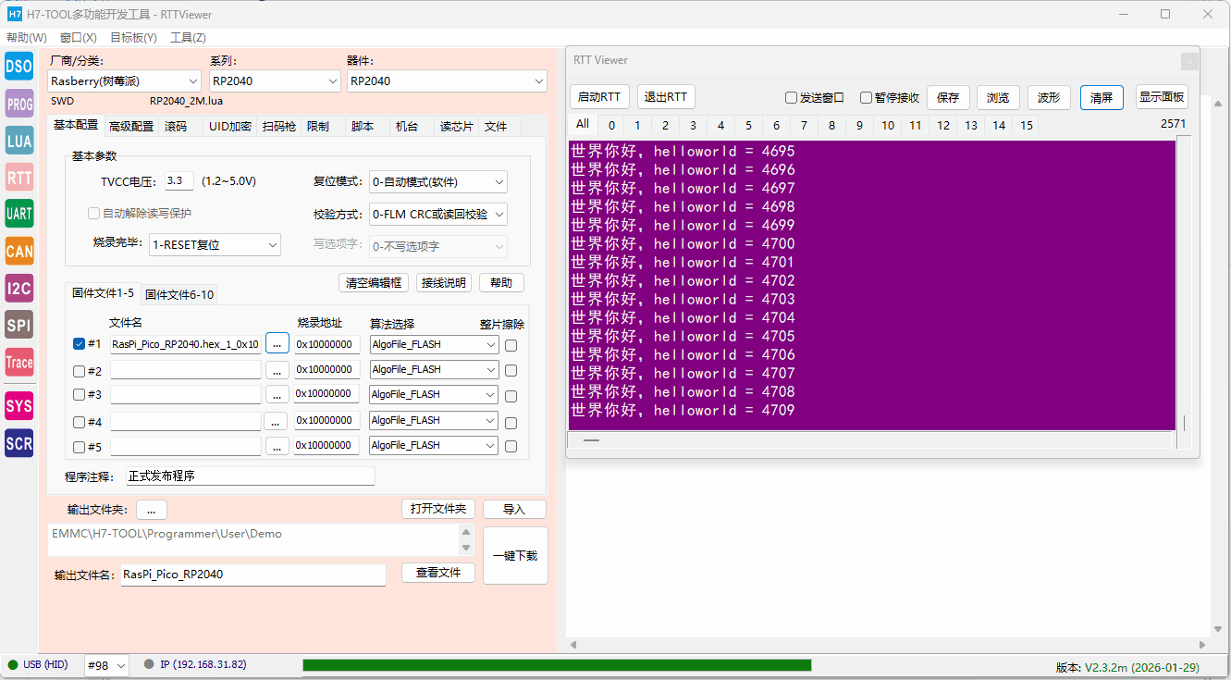Image resolution: width=1231 pixels, height=680 pixels.
Task: Open the I2C tool panel
Action: [18, 288]
